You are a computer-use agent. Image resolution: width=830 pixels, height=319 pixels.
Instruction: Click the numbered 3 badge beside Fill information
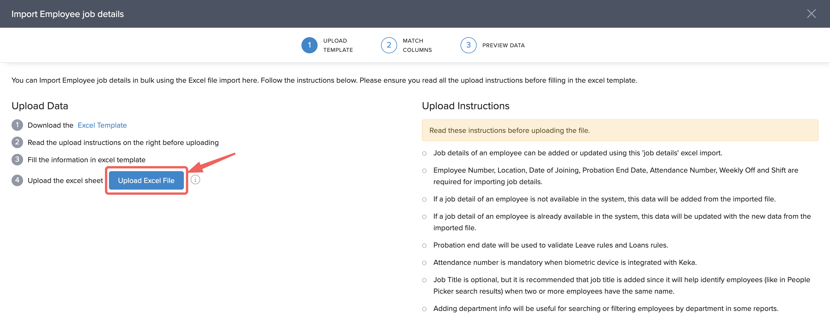(17, 160)
